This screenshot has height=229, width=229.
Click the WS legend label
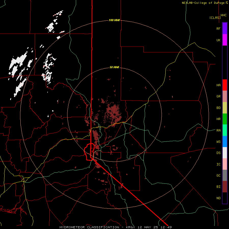coord(218,141)
